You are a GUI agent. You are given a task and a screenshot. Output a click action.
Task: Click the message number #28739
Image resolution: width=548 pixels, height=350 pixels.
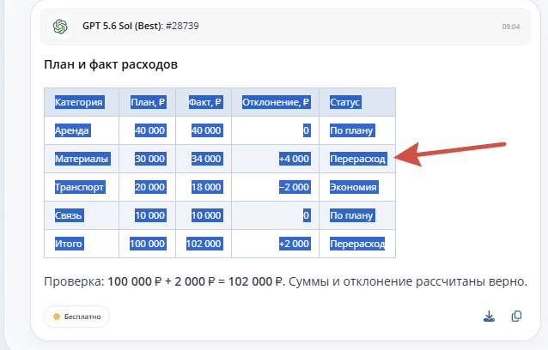click(x=182, y=26)
